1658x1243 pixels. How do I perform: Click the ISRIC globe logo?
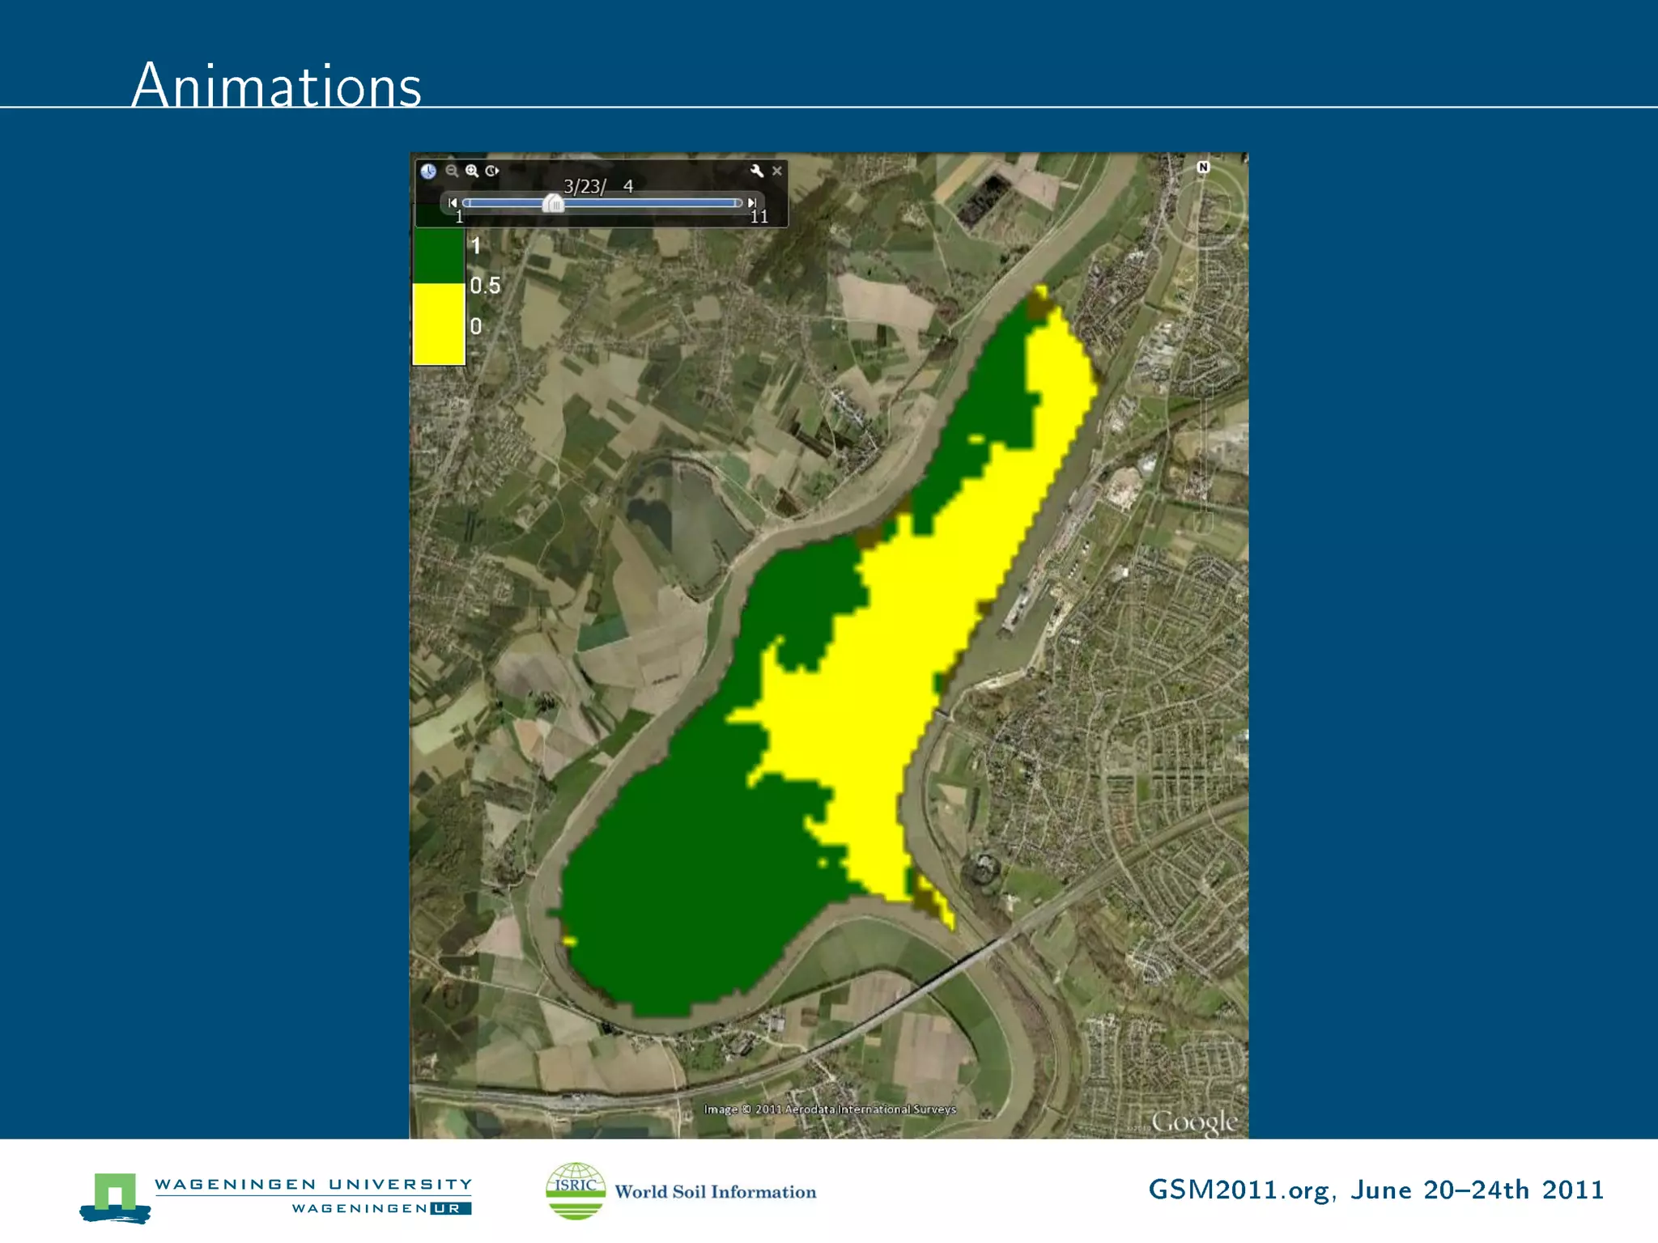click(x=576, y=1190)
